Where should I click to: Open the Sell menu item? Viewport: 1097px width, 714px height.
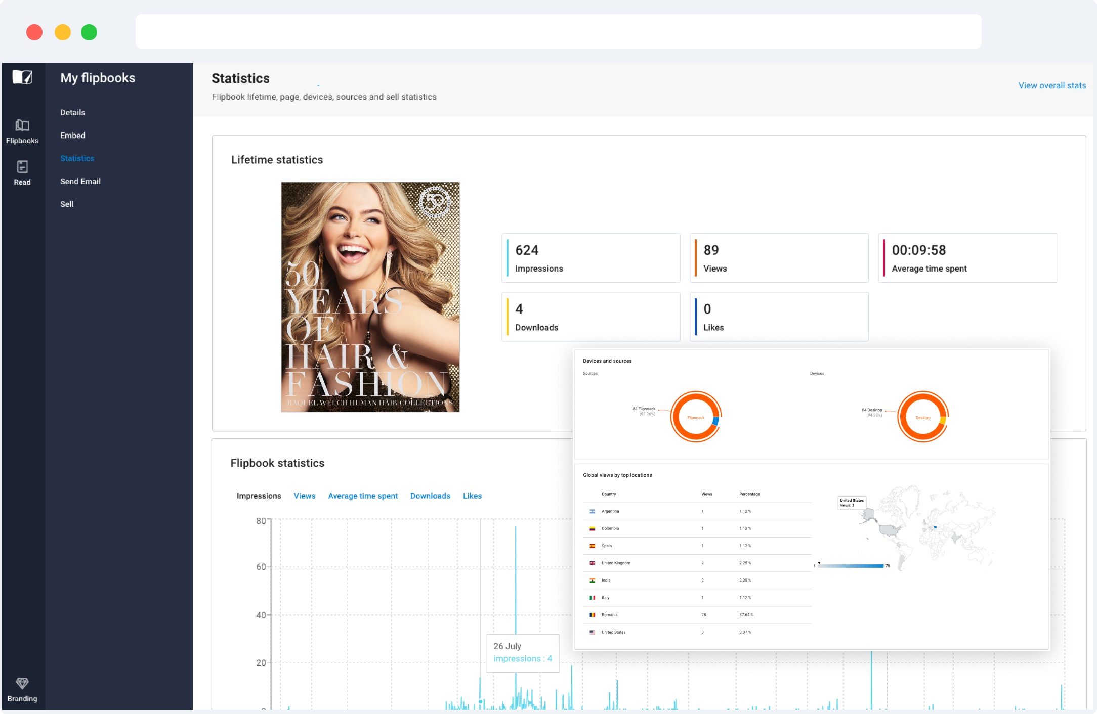(x=67, y=204)
